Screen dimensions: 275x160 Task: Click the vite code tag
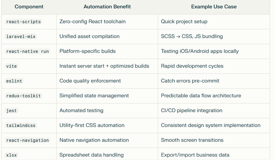pyautogui.click(x=12, y=66)
